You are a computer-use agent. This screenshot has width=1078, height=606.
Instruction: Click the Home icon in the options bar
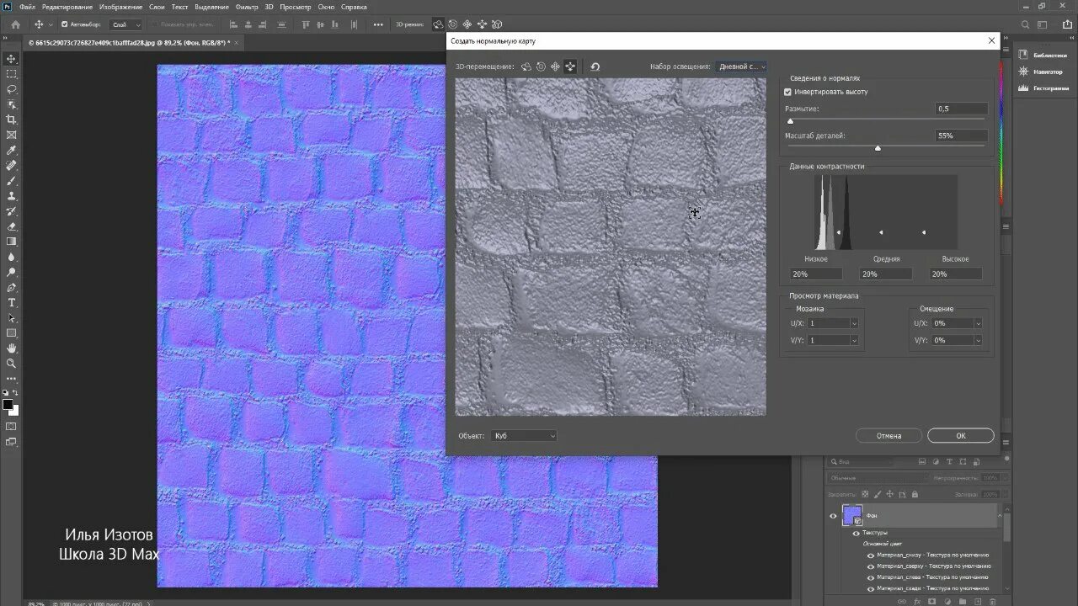pyautogui.click(x=15, y=24)
